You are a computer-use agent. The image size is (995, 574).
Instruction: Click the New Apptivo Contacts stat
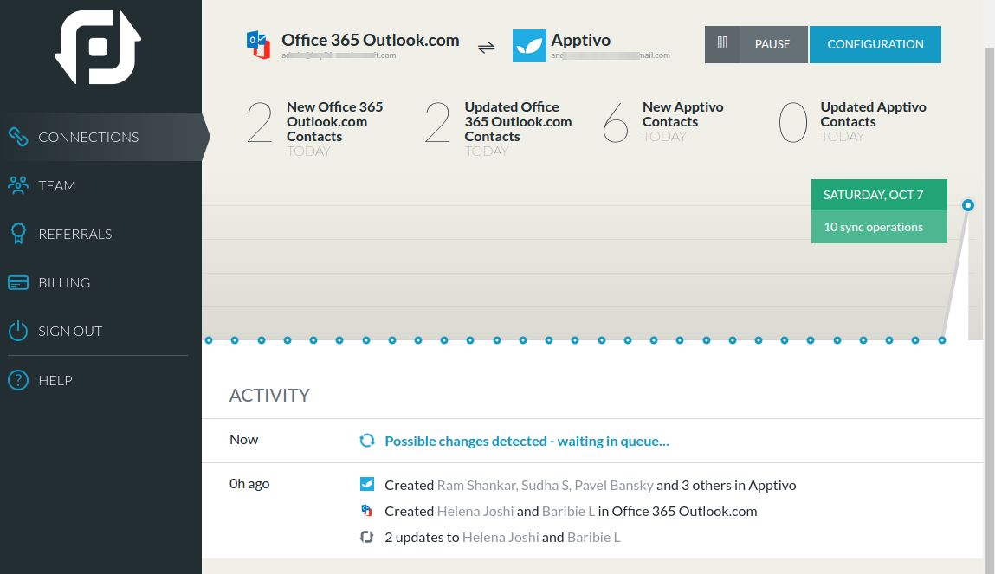pos(663,122)
